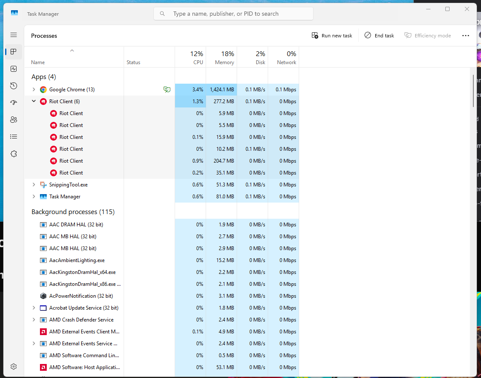Expand the Google Chrome (13) group
The width and height of the screenshot is (481, 378).
(x=34, y=90)
